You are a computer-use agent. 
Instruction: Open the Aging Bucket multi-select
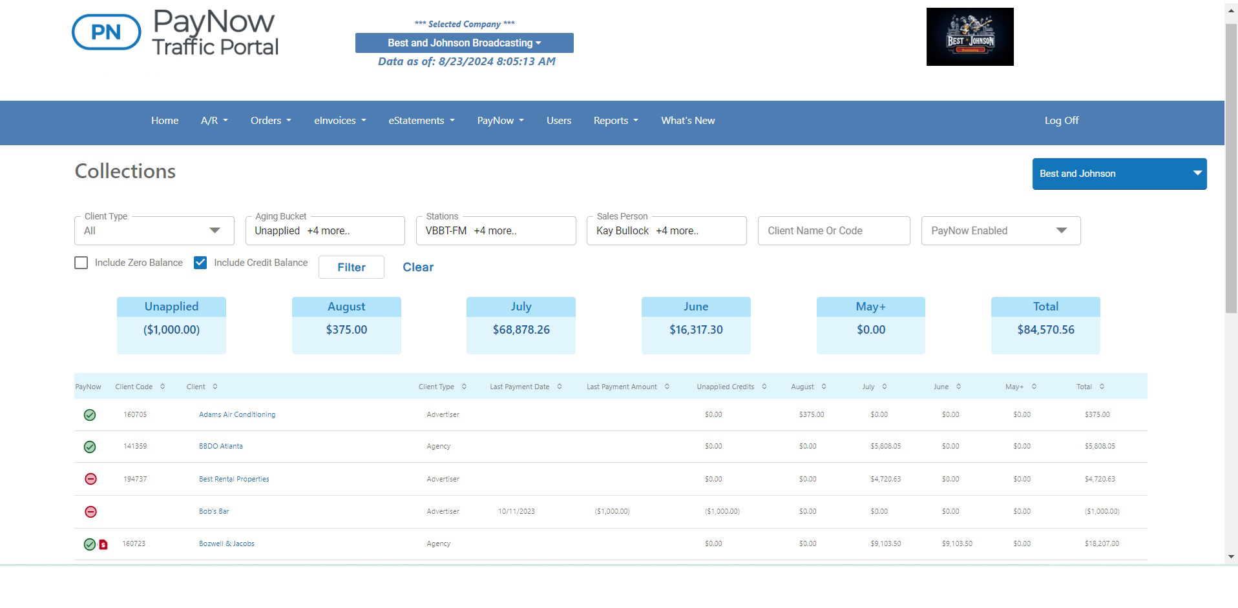click(325, 230)
